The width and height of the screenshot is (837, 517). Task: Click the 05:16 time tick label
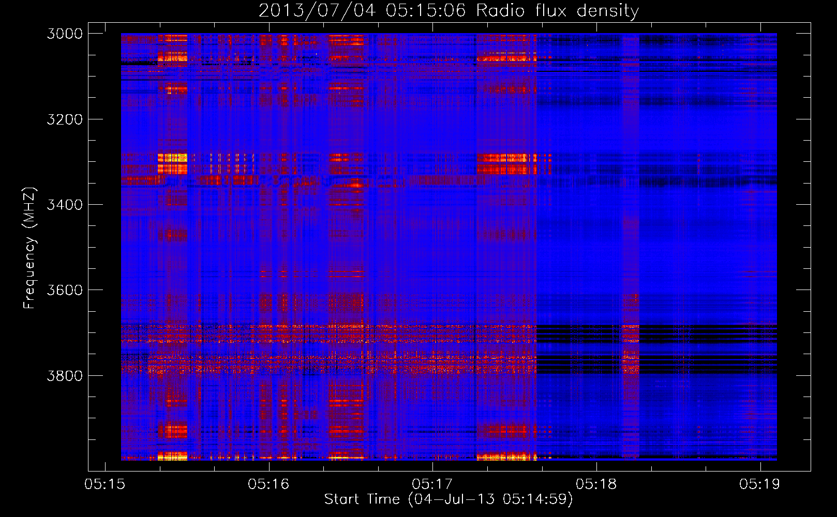[x=268, y=484]
